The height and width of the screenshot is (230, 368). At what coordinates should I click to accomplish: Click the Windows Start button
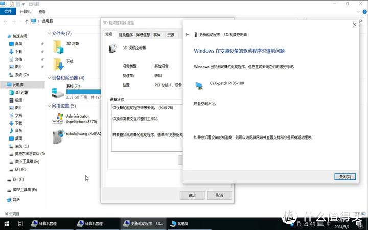pyautogui.click(x=7, y=224)
